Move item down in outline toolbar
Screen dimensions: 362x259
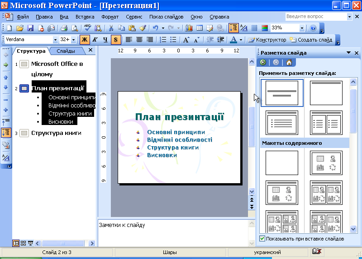point(6,87)
